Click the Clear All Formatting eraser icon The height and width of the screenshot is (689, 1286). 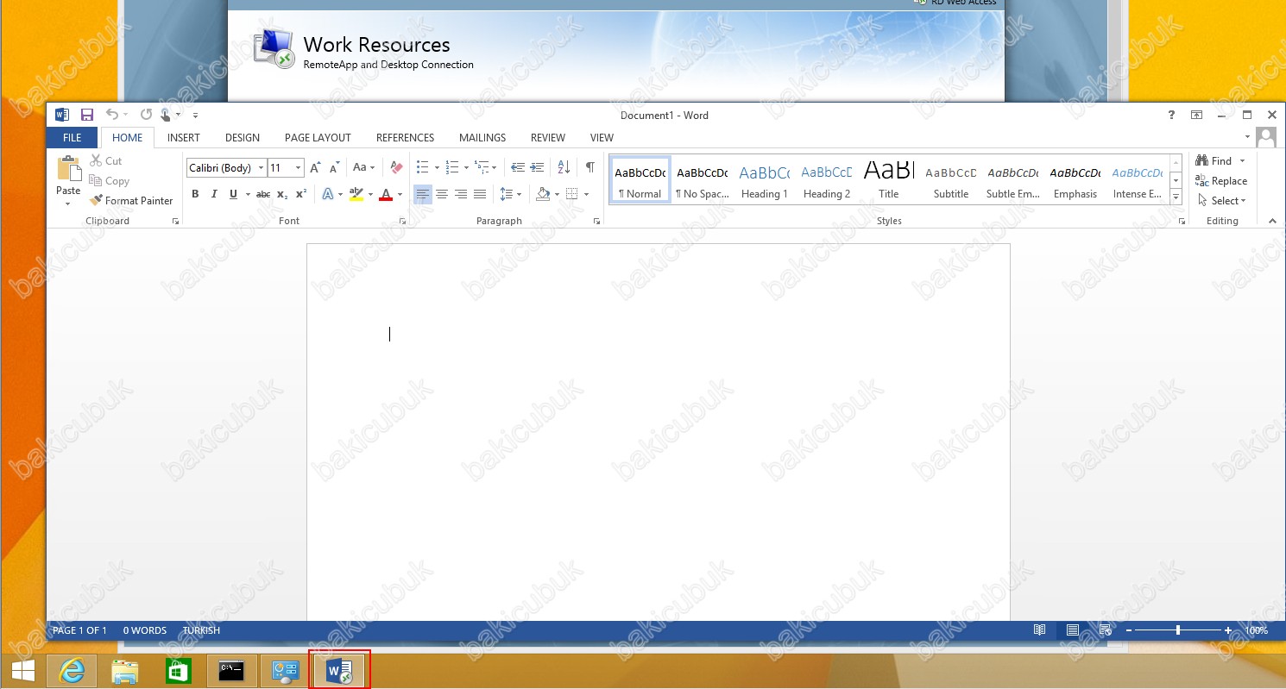coord(396,168)
